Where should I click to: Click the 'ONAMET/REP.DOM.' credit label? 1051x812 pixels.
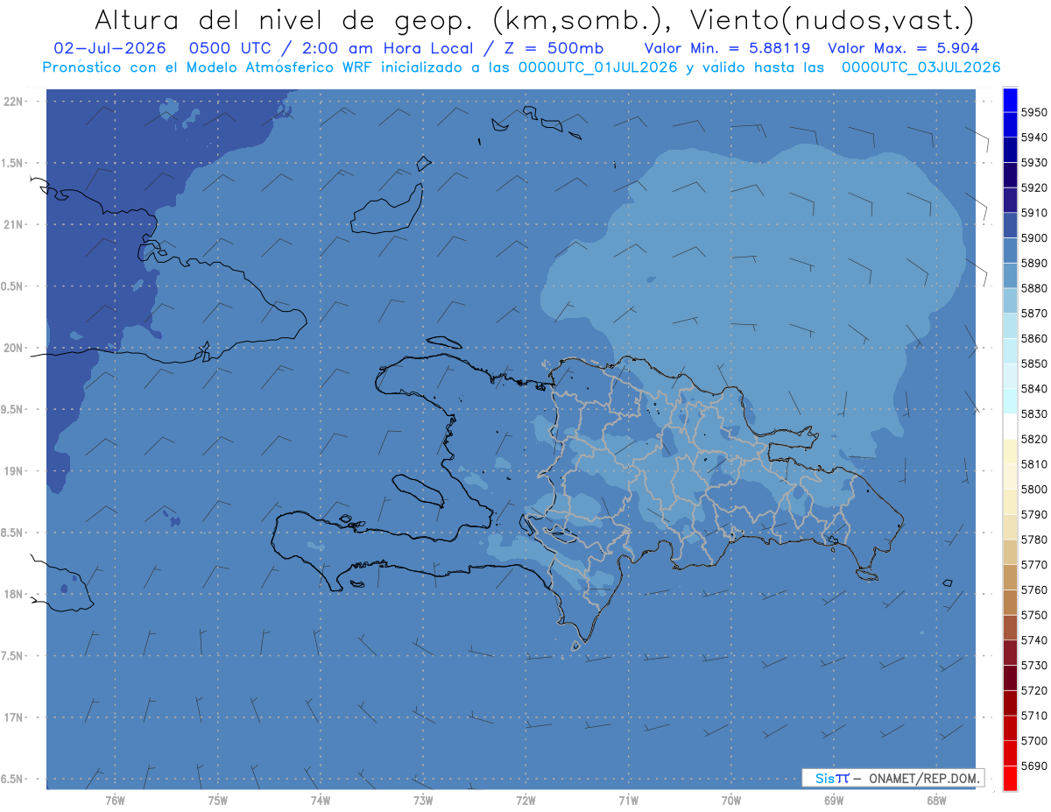(922, 778)
